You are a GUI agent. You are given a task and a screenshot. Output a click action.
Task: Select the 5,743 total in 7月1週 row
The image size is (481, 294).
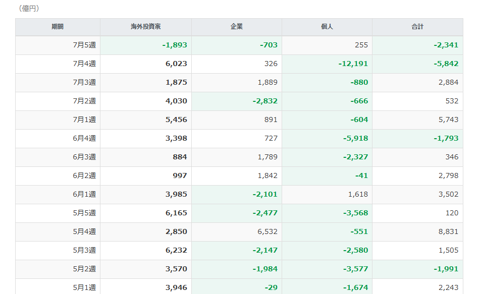pyautogui.click(x=449, y=120)
